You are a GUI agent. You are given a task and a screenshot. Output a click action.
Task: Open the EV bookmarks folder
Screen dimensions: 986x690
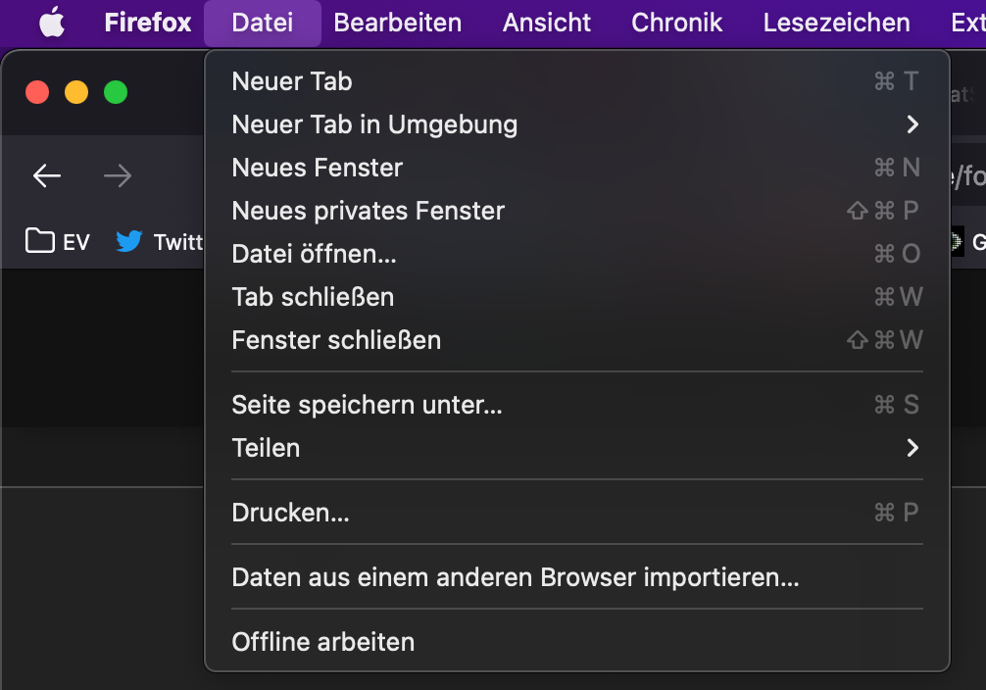coord(58,241)
